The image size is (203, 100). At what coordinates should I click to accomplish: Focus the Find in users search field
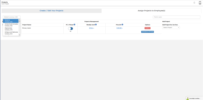[176, 17]
